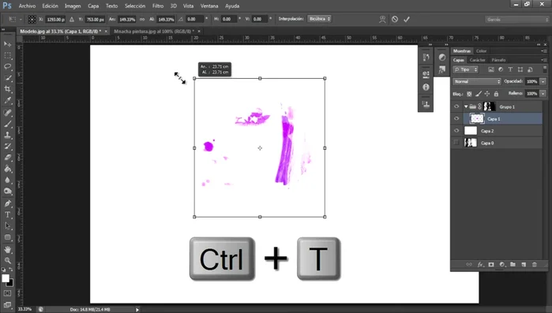552x313 pixels.
Task: Hide the Capa 2 layer
Action: tap(456, 131)
